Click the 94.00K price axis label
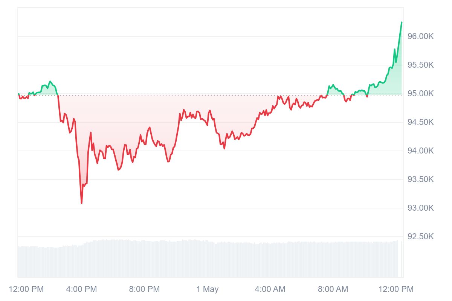This screenshot has height=301, width=452. [421, 151]
